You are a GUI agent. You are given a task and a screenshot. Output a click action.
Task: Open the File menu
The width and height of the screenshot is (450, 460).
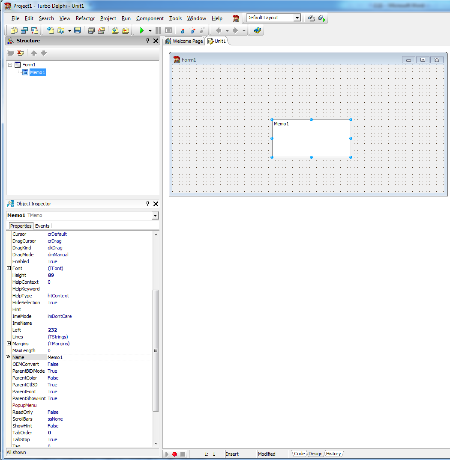[15, 18]
